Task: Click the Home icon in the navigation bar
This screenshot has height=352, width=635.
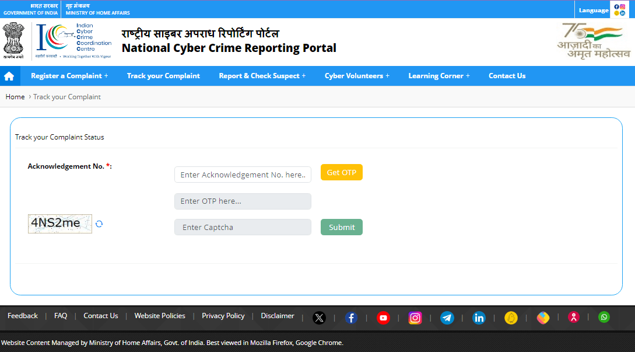Action: [9, 75]
